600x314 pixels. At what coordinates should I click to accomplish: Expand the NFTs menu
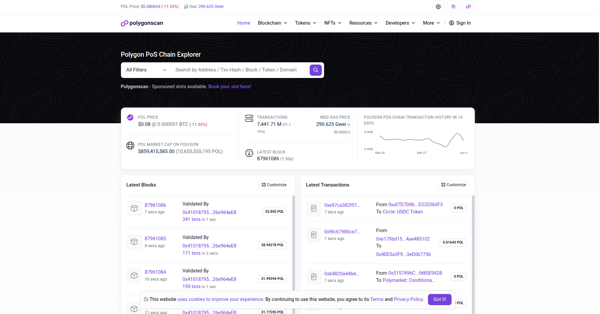(333, 23)
